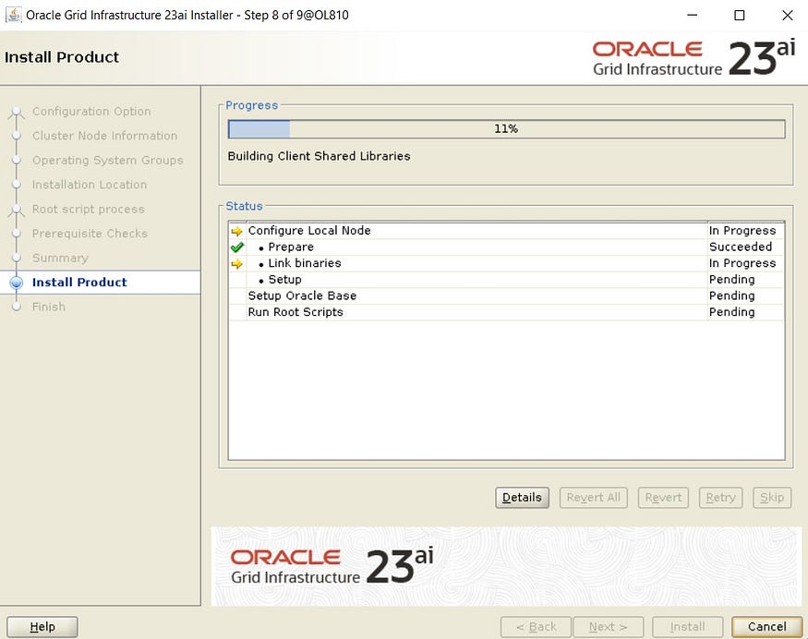Select the Configure Local Node row
This screenshot has width=808, height=639.
(x=507, y=230)
